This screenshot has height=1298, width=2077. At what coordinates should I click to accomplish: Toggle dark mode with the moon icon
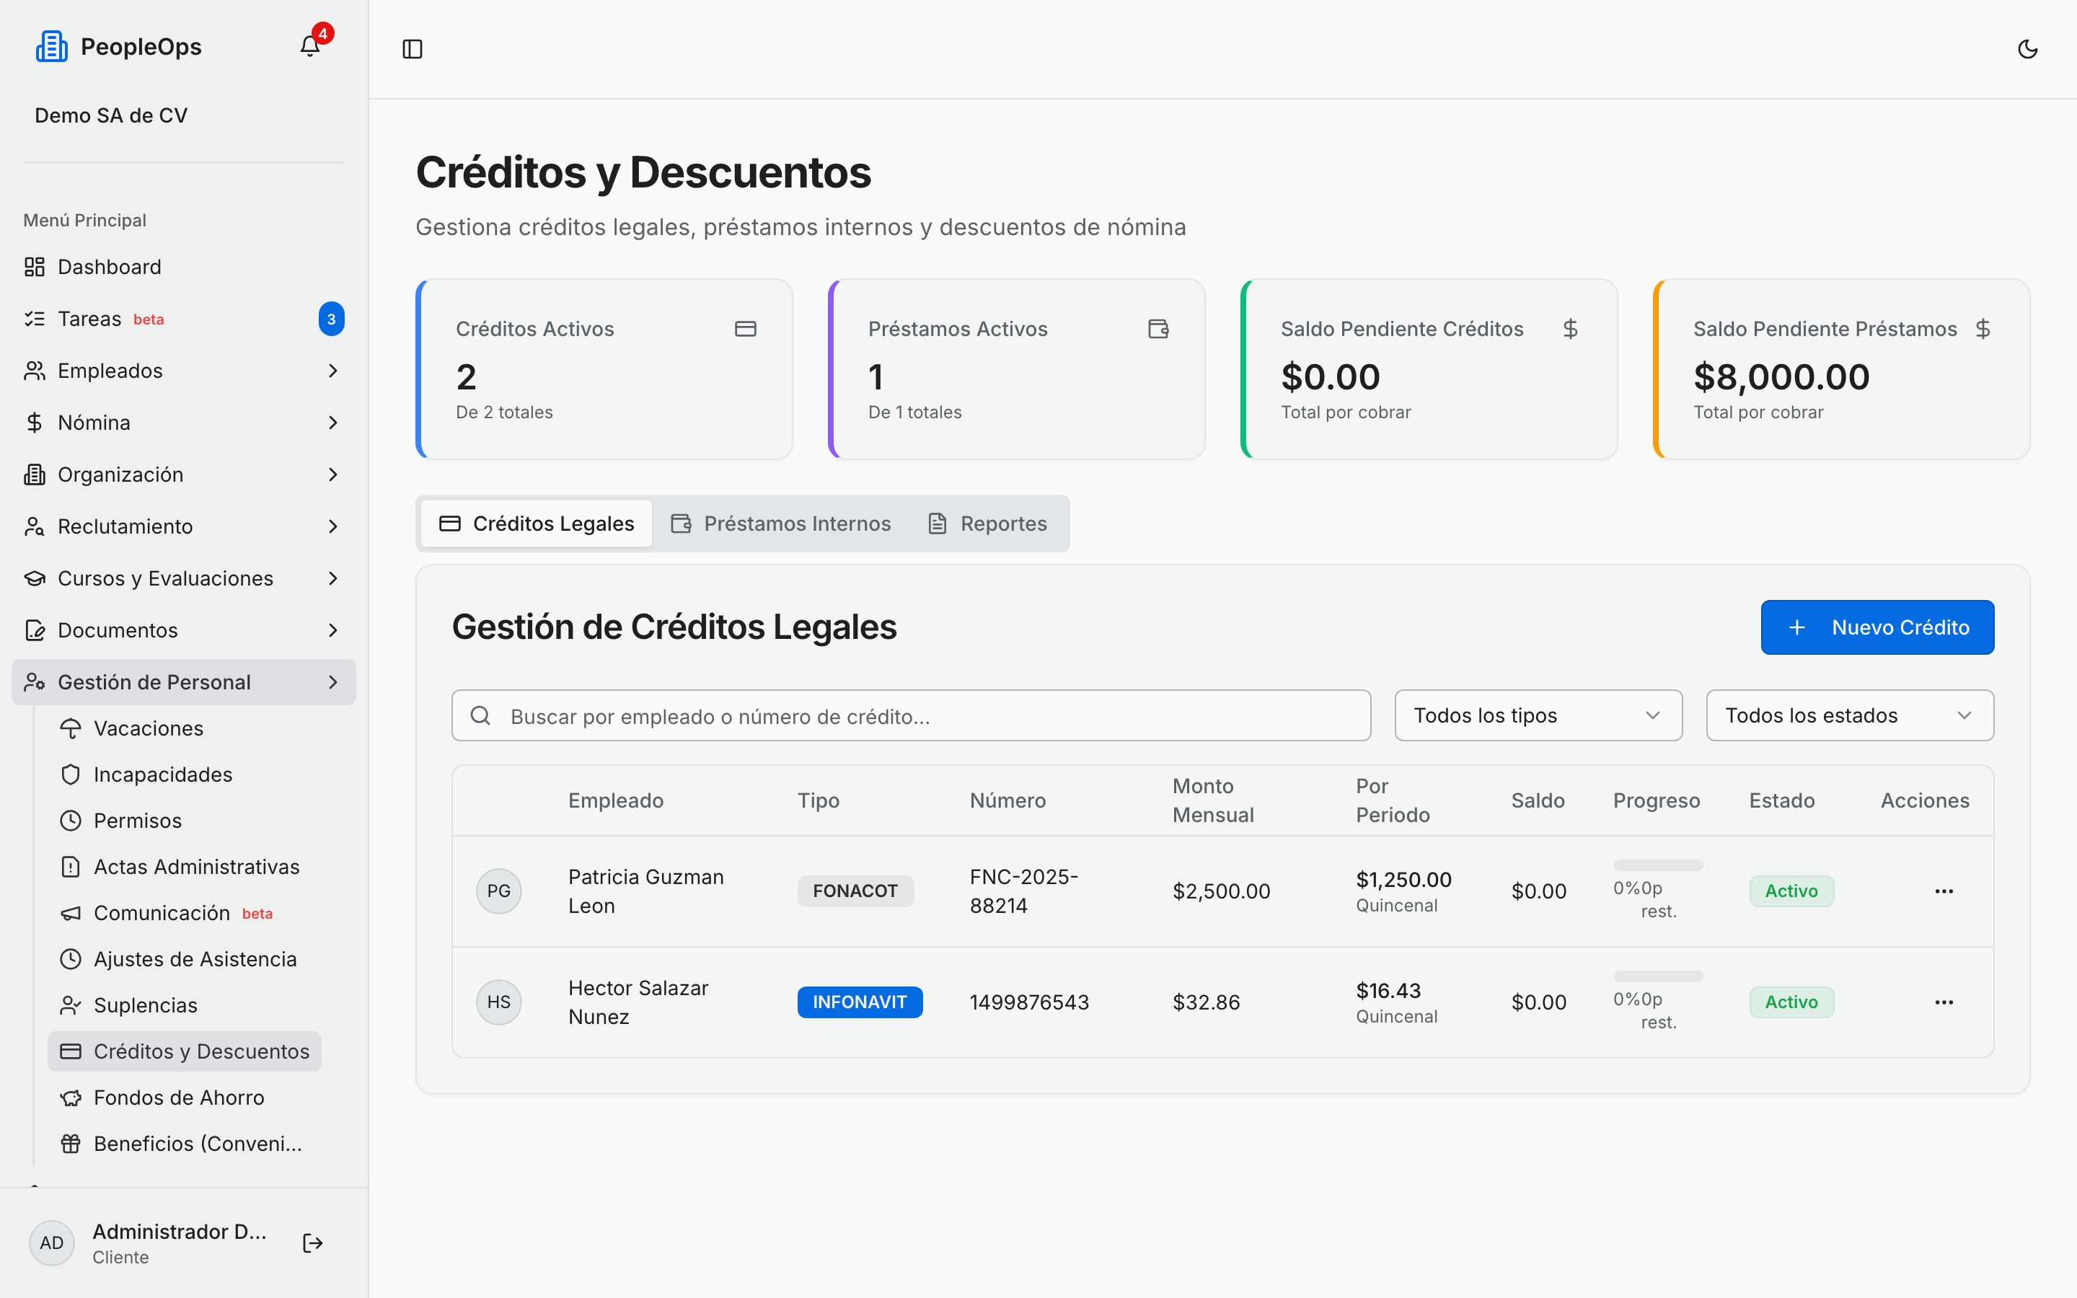pos(2027,49)
